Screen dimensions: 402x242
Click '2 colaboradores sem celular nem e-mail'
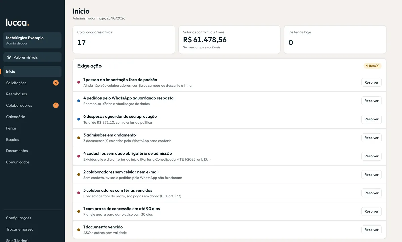tap(121, 172)
